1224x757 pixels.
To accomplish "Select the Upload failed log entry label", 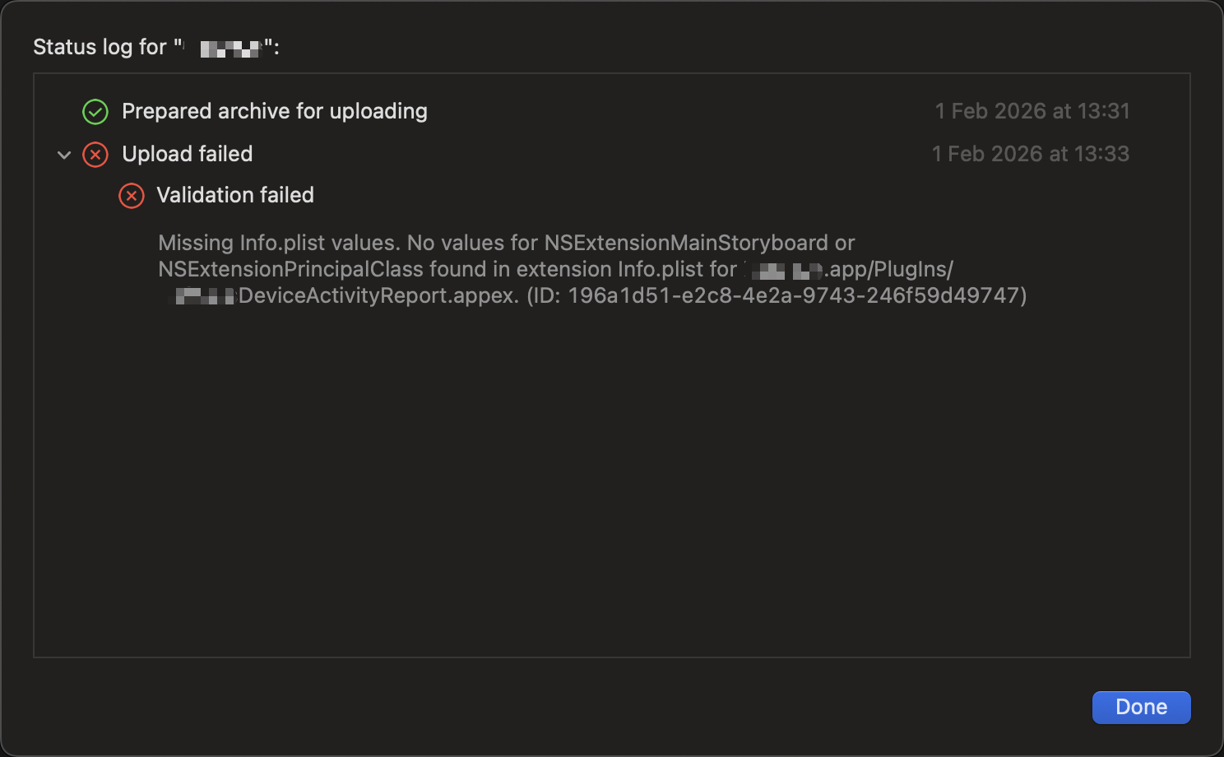I will click(x=187, y=154).
